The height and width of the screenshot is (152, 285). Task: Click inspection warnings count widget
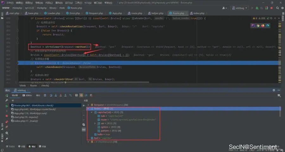(263, 18)
